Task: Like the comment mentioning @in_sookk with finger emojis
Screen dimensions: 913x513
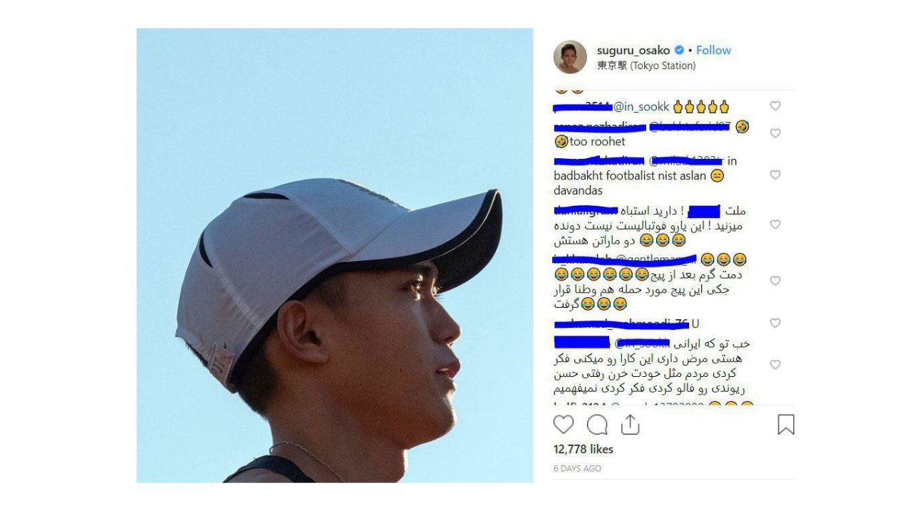Action: coord(775,106)
